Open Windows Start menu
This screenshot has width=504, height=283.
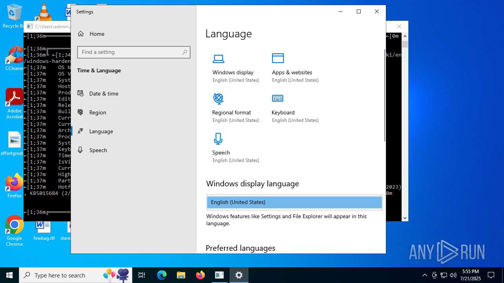9,275
